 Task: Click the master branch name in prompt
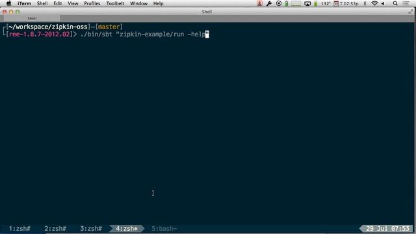tap(109, 27)
